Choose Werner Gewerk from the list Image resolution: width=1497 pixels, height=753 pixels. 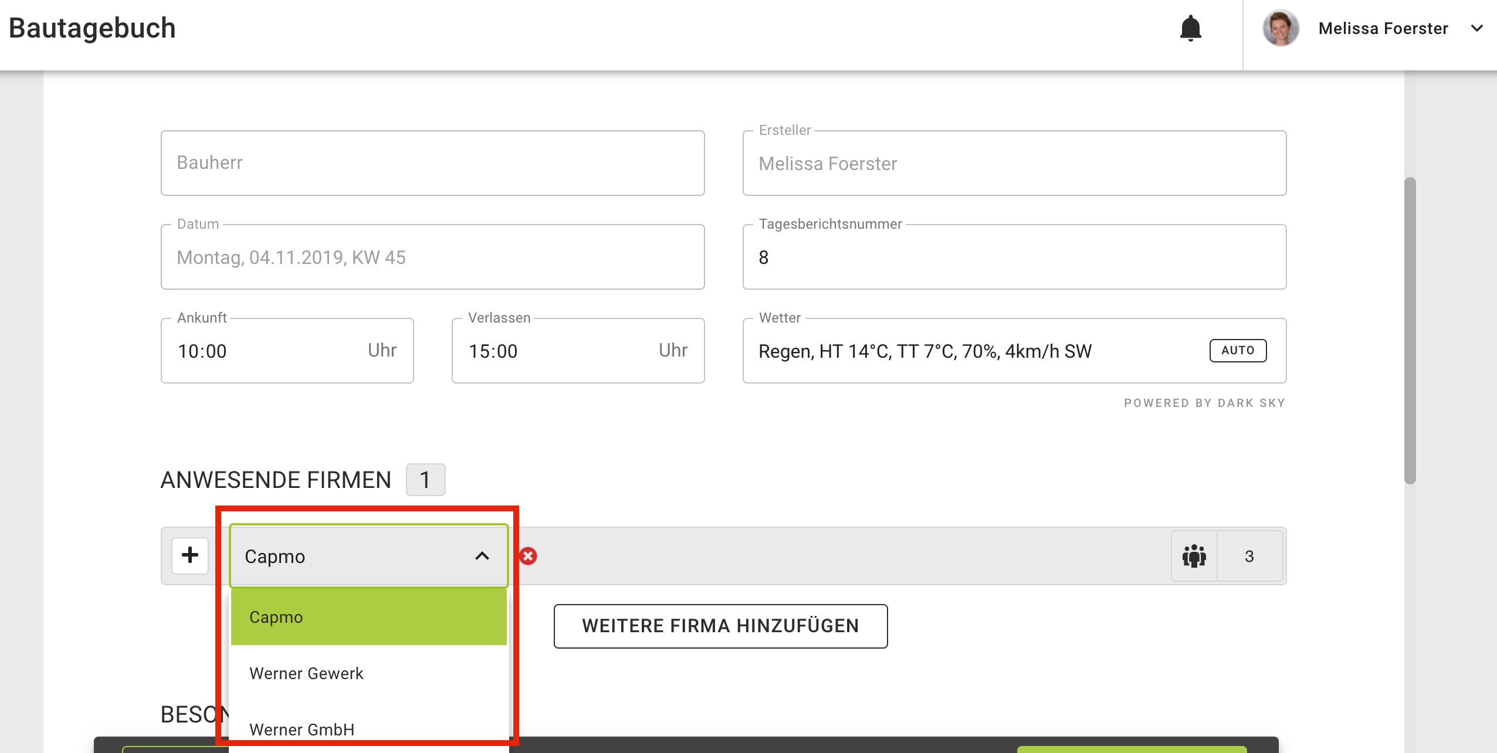point(368,673)
